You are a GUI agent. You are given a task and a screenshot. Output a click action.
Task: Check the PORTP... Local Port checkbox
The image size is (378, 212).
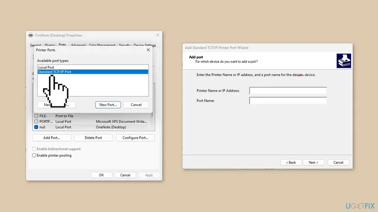pyautogui.click(x=36, y=121)
